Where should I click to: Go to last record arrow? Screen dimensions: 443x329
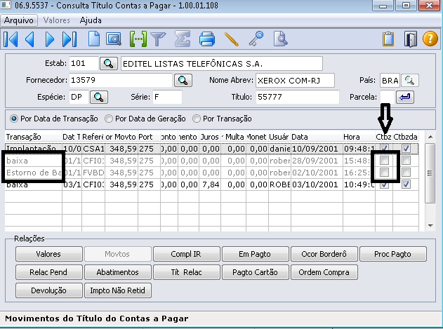(x=70, y=39)
